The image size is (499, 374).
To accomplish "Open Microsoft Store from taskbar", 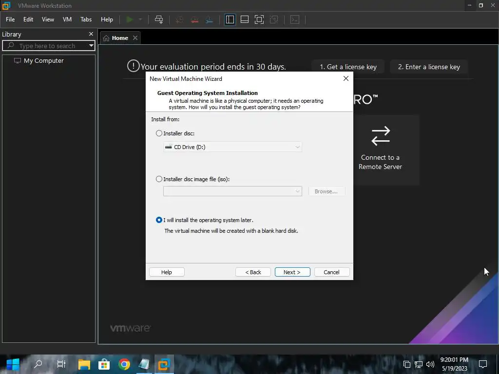I will point(104,364).
